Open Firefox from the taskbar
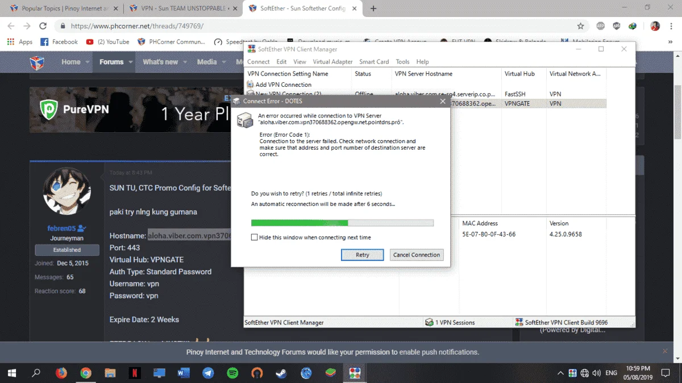This screenshot has width=682, height=383. tap(61, 373)
